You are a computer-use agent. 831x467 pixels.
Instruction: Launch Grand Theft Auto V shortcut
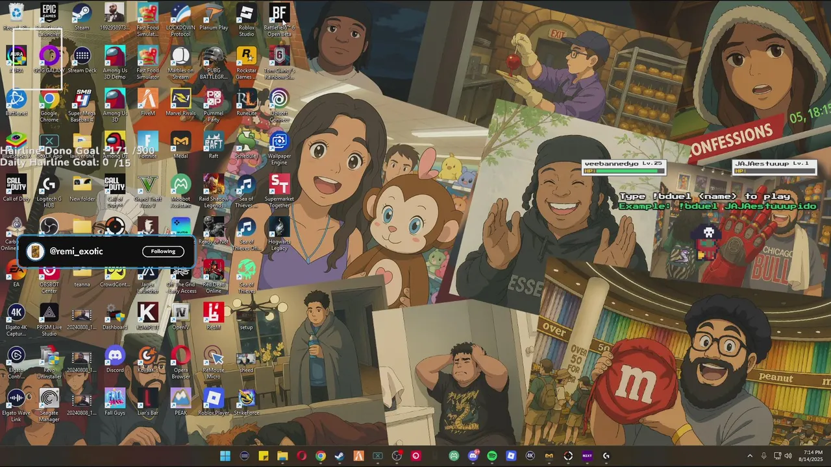pyautogui.click(x=148, y=190)
